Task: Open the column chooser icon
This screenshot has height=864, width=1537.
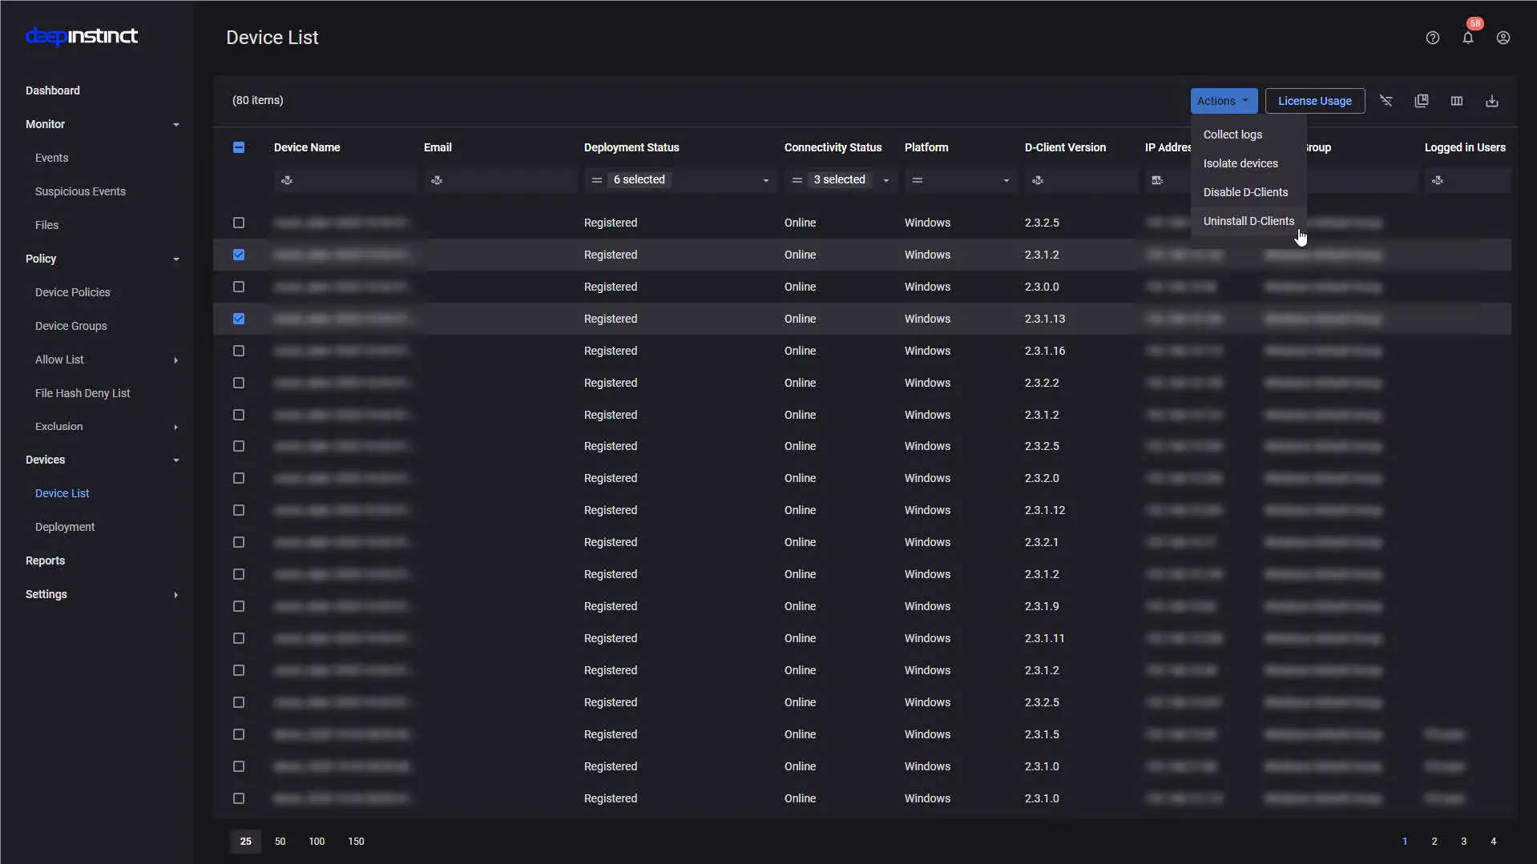Action: (1456, 101)
